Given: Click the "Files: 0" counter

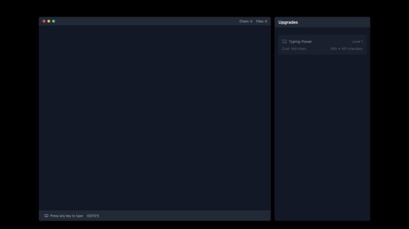Looking at the screenshot, I should pyautogui.click(x=262, y=22).
